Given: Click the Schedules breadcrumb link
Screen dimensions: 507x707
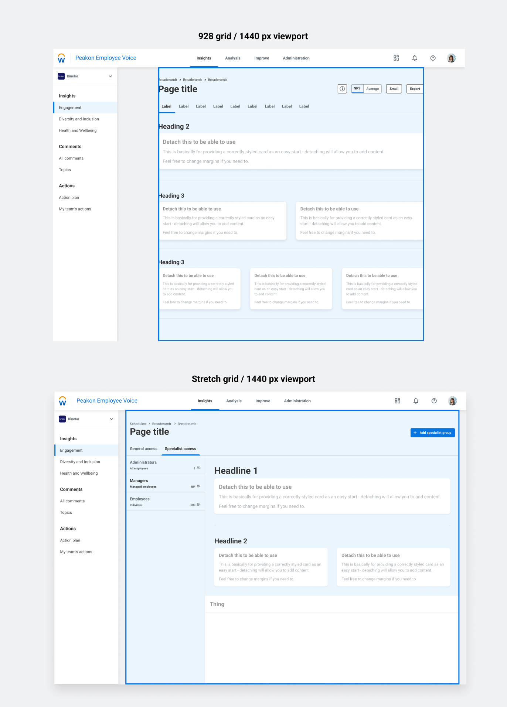Looking at the screenshot, I should tap(137, 424).
